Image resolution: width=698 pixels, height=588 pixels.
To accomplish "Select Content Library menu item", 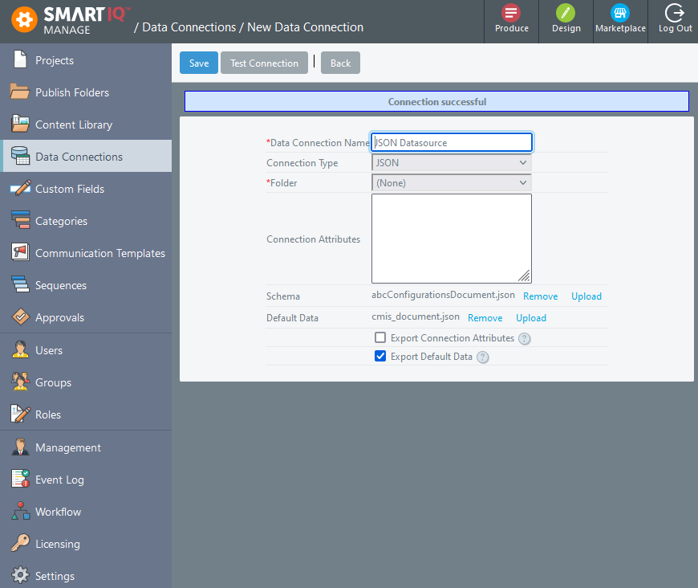I will tap(86, 125).
